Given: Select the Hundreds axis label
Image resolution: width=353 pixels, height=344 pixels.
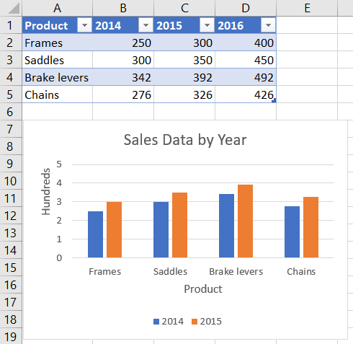Looking at the screenshot, I should click(x=45, y=191).
